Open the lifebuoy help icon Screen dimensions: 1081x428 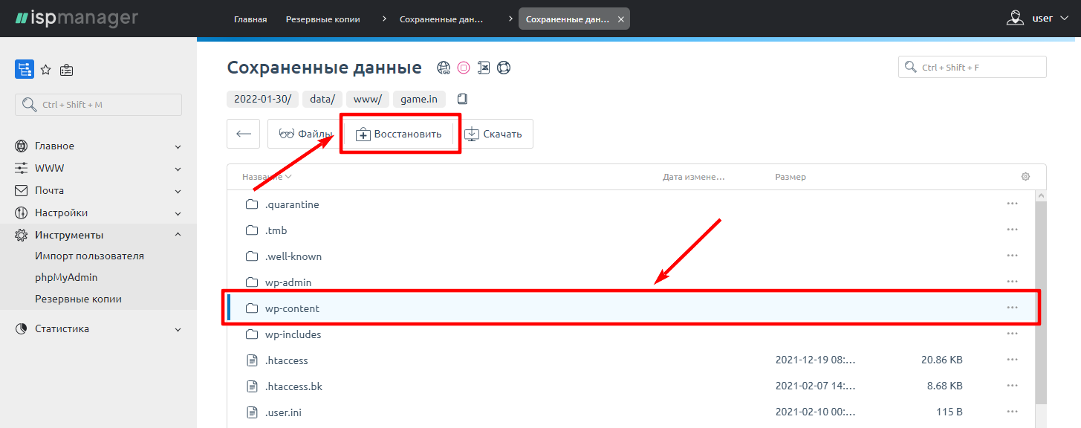click(504, 68)
